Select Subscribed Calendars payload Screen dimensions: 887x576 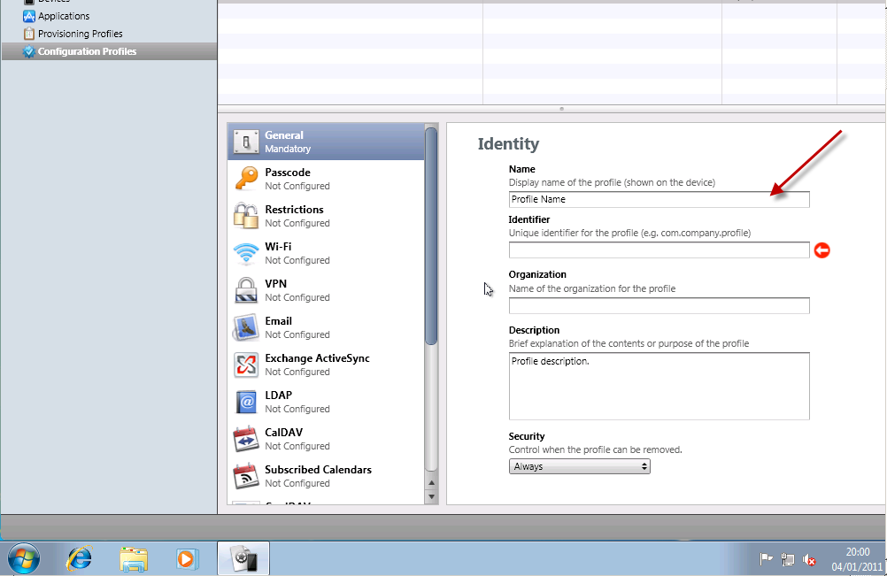(x=318, y=476)
